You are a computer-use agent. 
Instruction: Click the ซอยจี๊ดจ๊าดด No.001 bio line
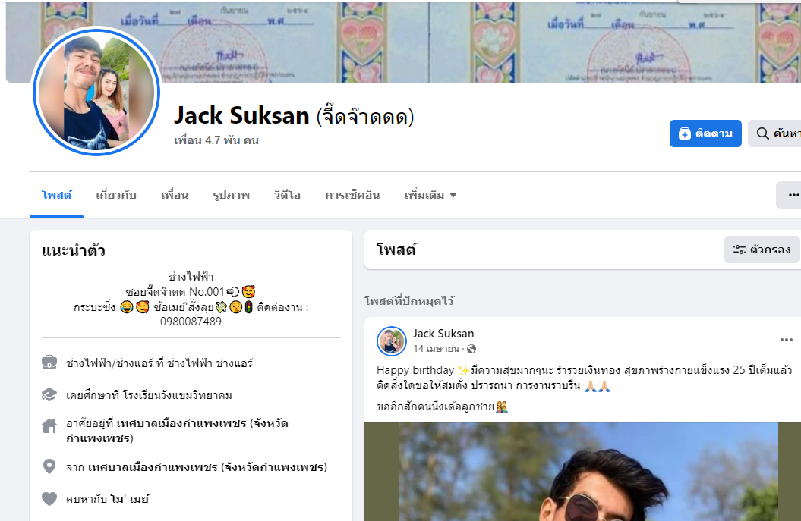point(190,292)
